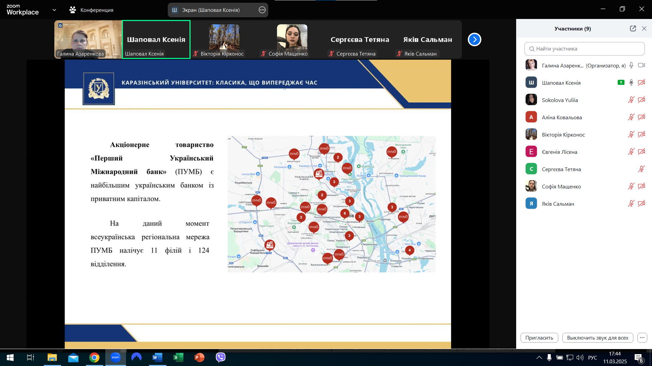The image size is (652, 366).
Task: Click Сергєєва Тетяна's muted microphone in list
Action: [x=641, y=169]
